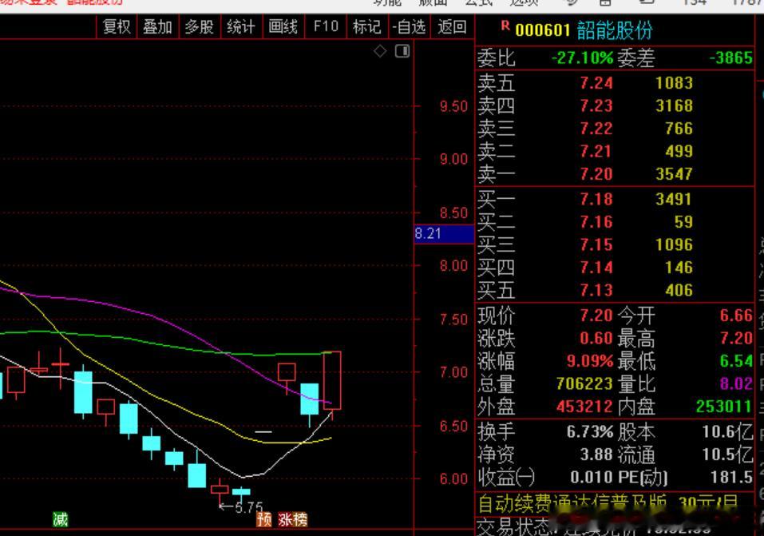This screenshot has height=536, width=764.
Task: Click the diamond icon above the chart
Action: point(380,50)
